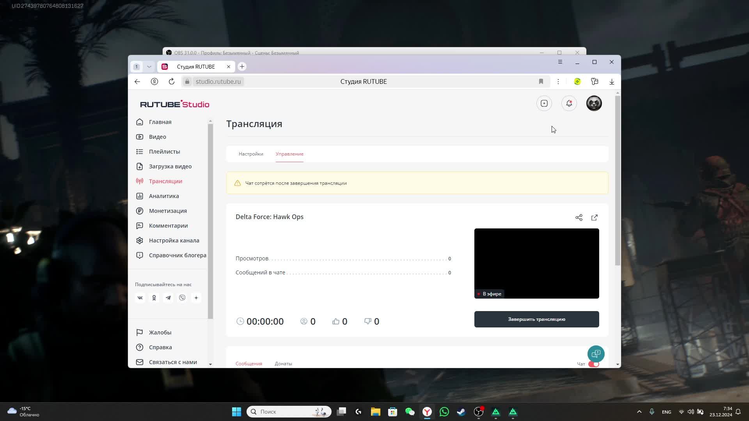749x421 pixels.
Task: Click the share icon for Delta Force stream
Action: pyautogui.click(x=579, y=218)
